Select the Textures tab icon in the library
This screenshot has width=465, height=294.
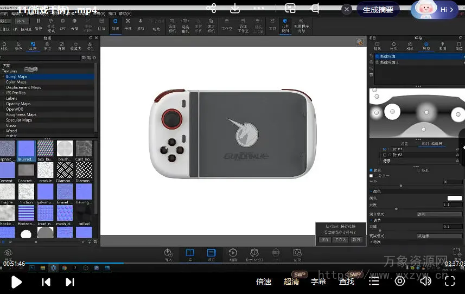tap(33, 46)
